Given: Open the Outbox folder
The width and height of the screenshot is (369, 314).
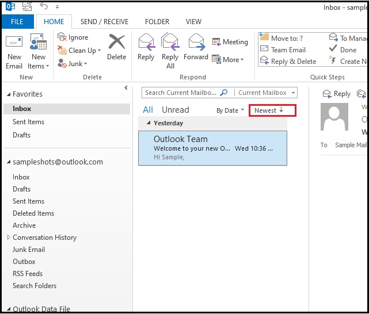Looking at the screenshot, I should coord(24,261).
